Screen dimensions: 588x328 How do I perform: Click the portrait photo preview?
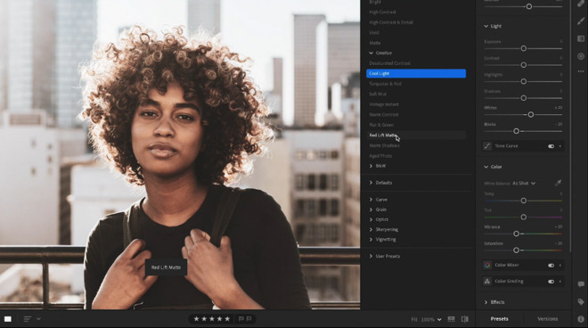pos(180,154)
